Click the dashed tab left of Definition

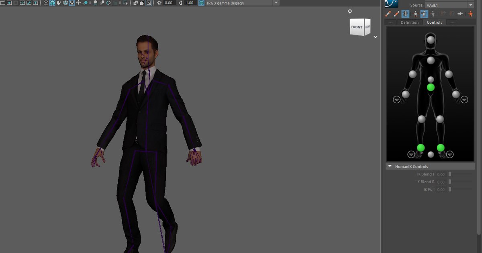point(390,22)
